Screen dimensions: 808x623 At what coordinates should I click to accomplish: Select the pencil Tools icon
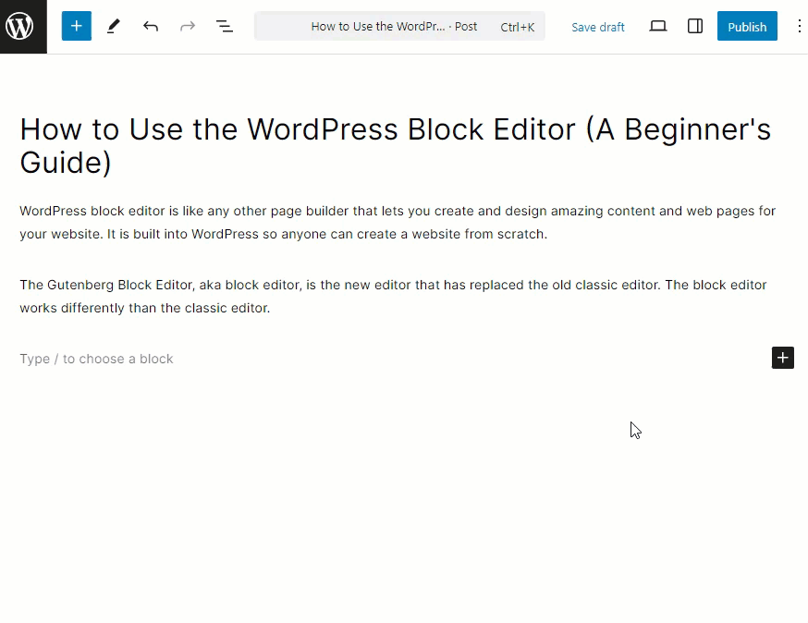pos(114,26)
